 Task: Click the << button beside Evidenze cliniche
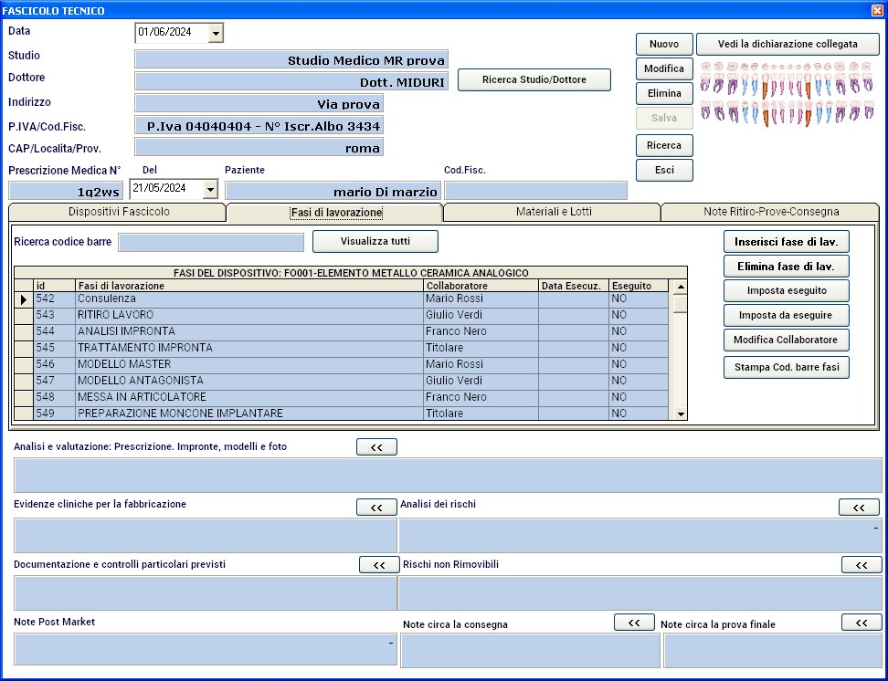click(376, 508)
